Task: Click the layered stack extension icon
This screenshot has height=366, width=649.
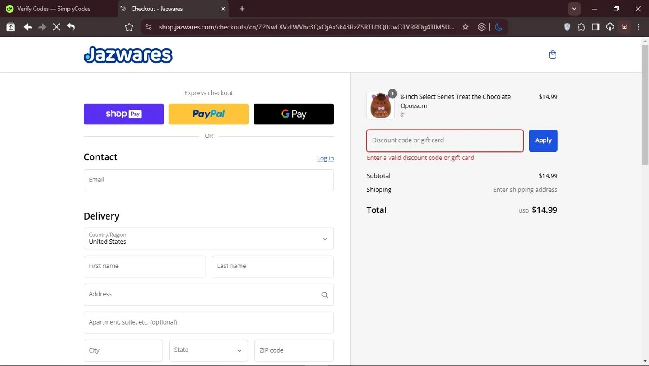Action: pos(482,27)
